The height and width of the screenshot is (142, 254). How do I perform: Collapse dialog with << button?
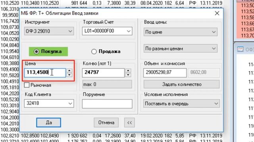coord(129,123)
